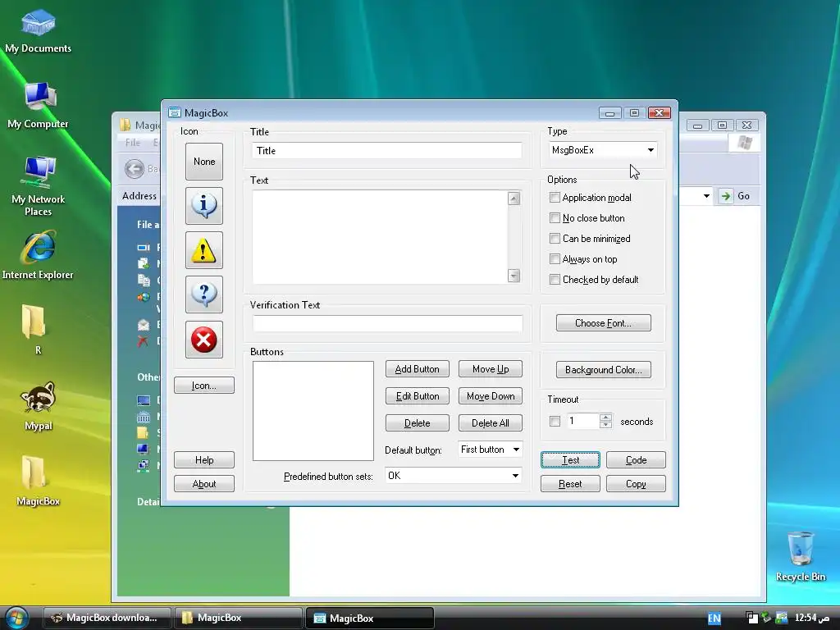Choose the question mark icon

point(204,294)
